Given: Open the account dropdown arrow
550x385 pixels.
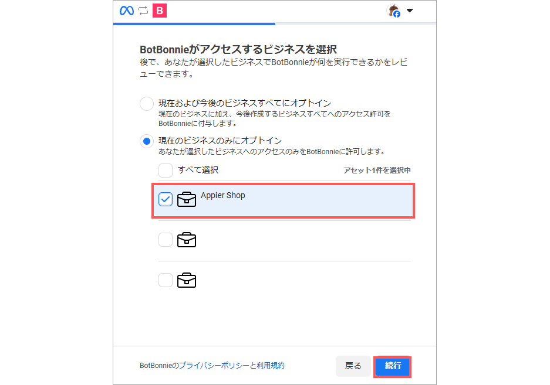Looking at the screenshot, I should pyautogui.click(x=410, y=11).
